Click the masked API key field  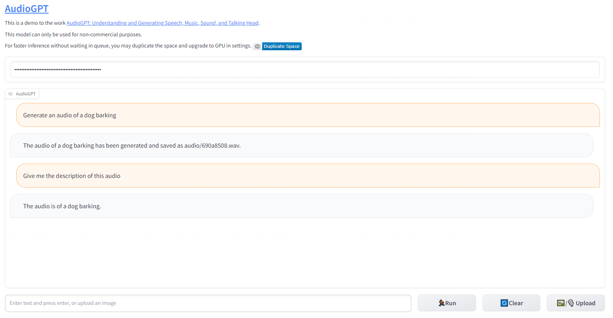(x=305, y=69)
